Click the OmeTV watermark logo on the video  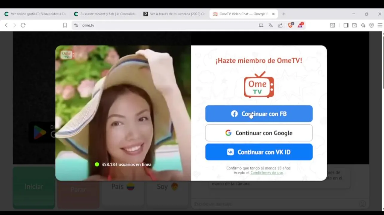point(67,55)
